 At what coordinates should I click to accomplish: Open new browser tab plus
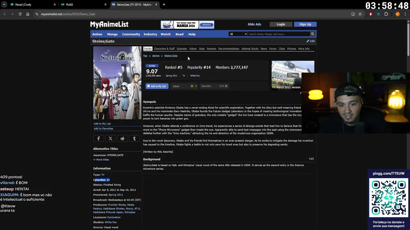click(x=164, y=4)
